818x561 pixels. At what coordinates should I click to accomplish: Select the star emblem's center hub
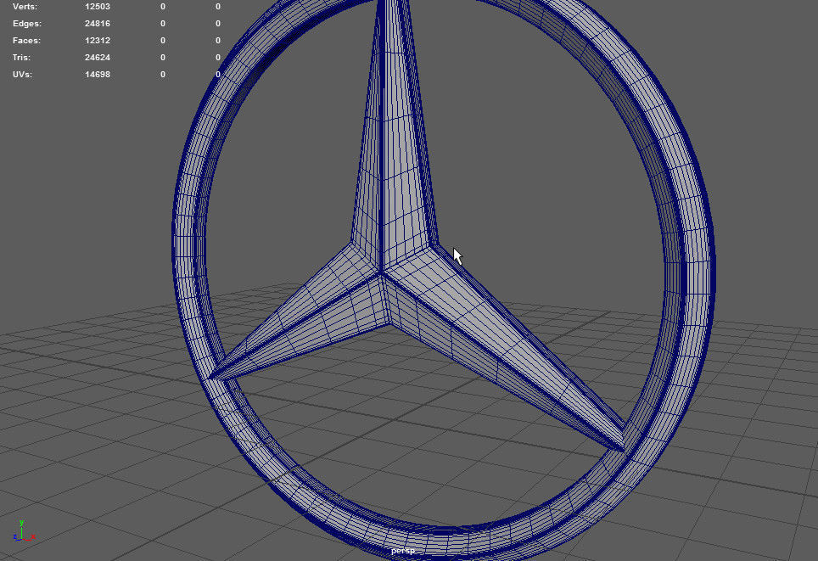tap(384, 274)
